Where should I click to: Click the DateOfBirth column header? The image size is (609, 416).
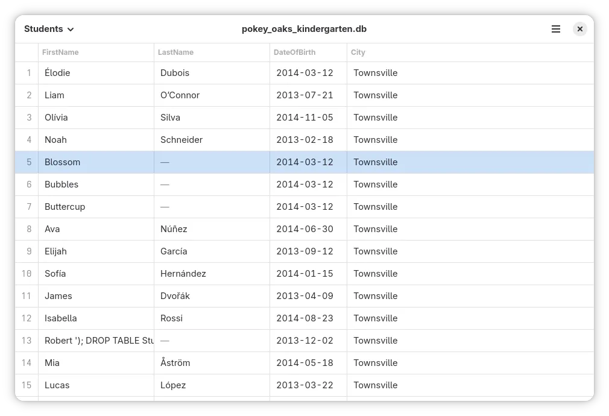click(x=294, y=52)
